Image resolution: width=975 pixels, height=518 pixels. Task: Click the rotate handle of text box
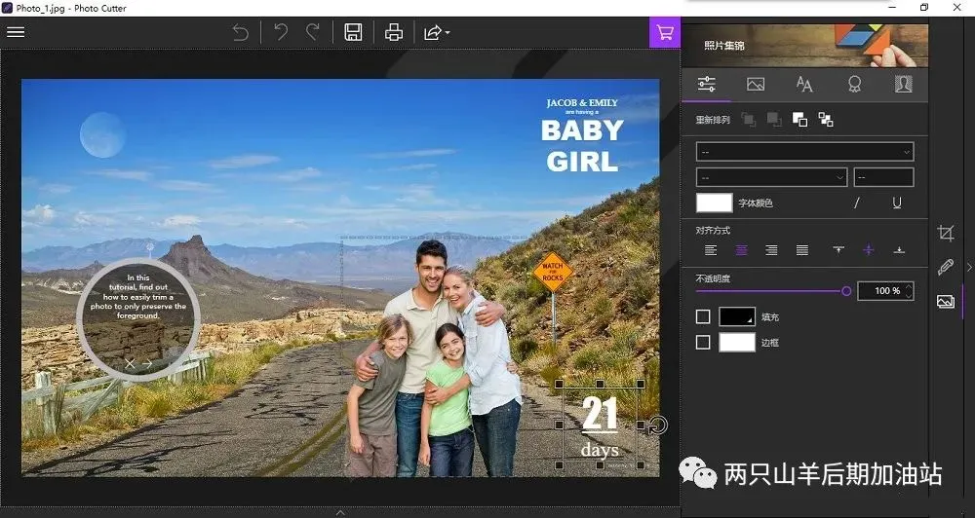(x=658, y=425)
